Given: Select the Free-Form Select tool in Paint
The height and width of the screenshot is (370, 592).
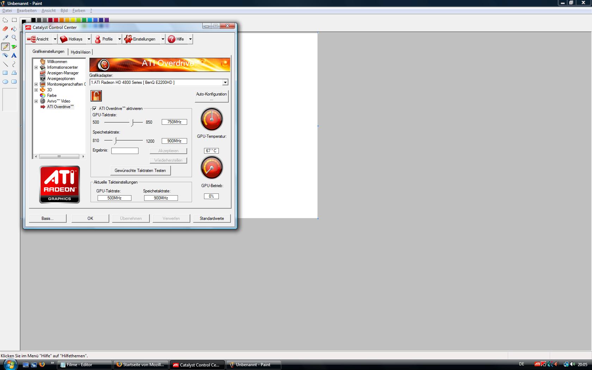Looking at the screenshot, I should 5,20.
